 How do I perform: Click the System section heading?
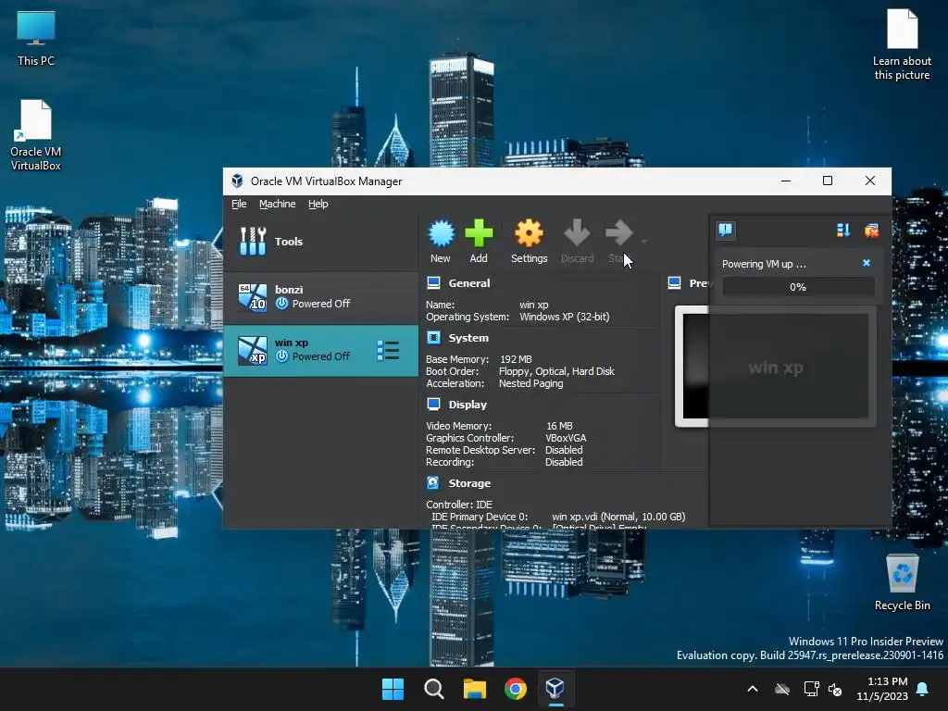(x=468, y=338)
